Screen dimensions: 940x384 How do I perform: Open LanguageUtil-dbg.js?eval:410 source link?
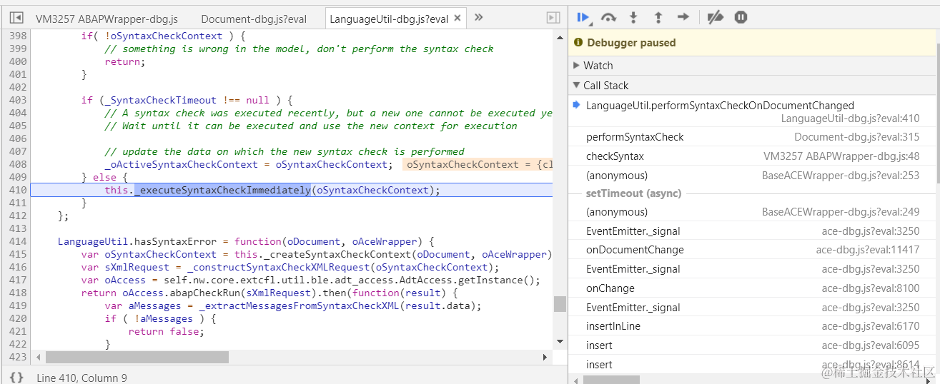point(851,118)
